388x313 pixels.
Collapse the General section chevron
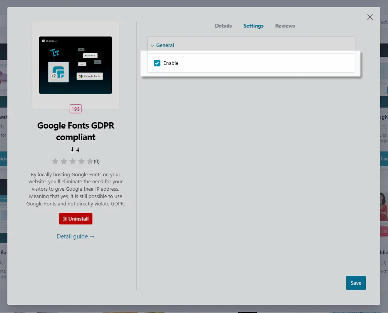coord(153,45)
